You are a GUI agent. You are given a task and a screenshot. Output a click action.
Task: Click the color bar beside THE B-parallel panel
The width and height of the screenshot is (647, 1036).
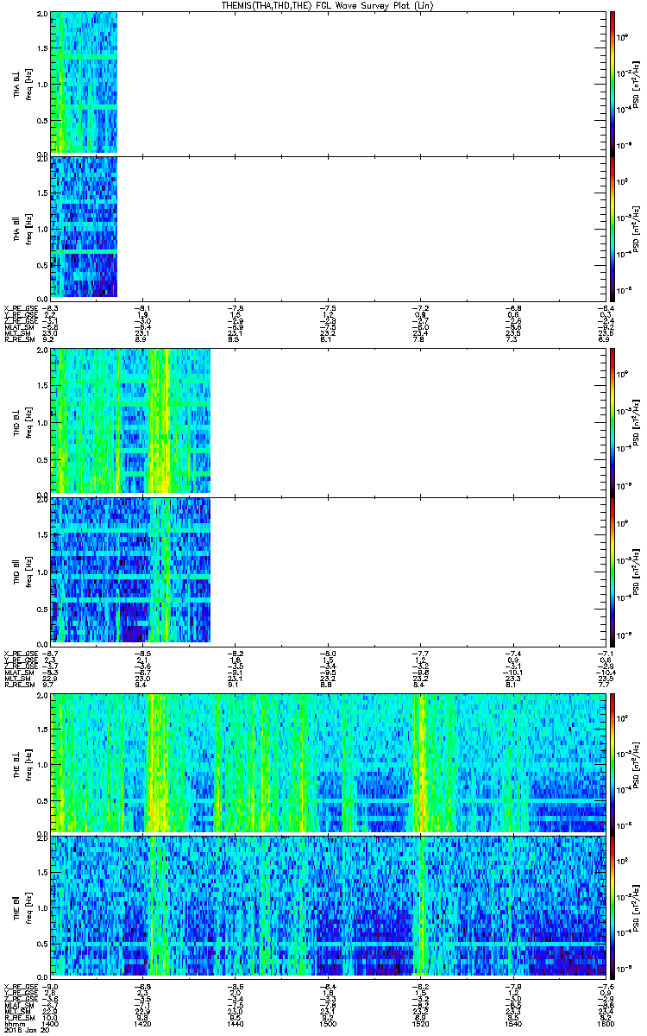pyautogui.click(x=612, y=906)
